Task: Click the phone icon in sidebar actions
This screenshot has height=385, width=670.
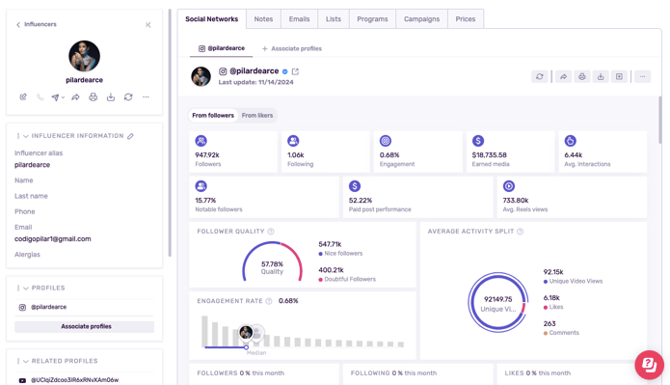Action: click(x=40, y=97)
